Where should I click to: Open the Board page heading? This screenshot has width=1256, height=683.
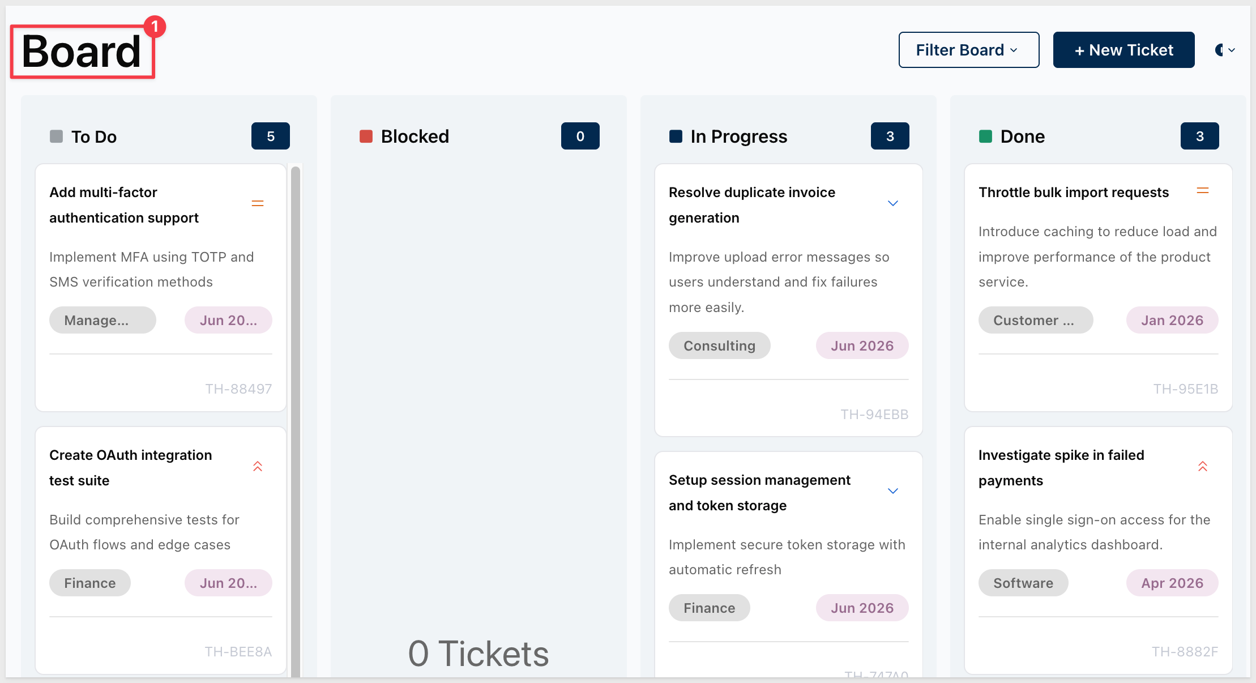coord(82,52)
